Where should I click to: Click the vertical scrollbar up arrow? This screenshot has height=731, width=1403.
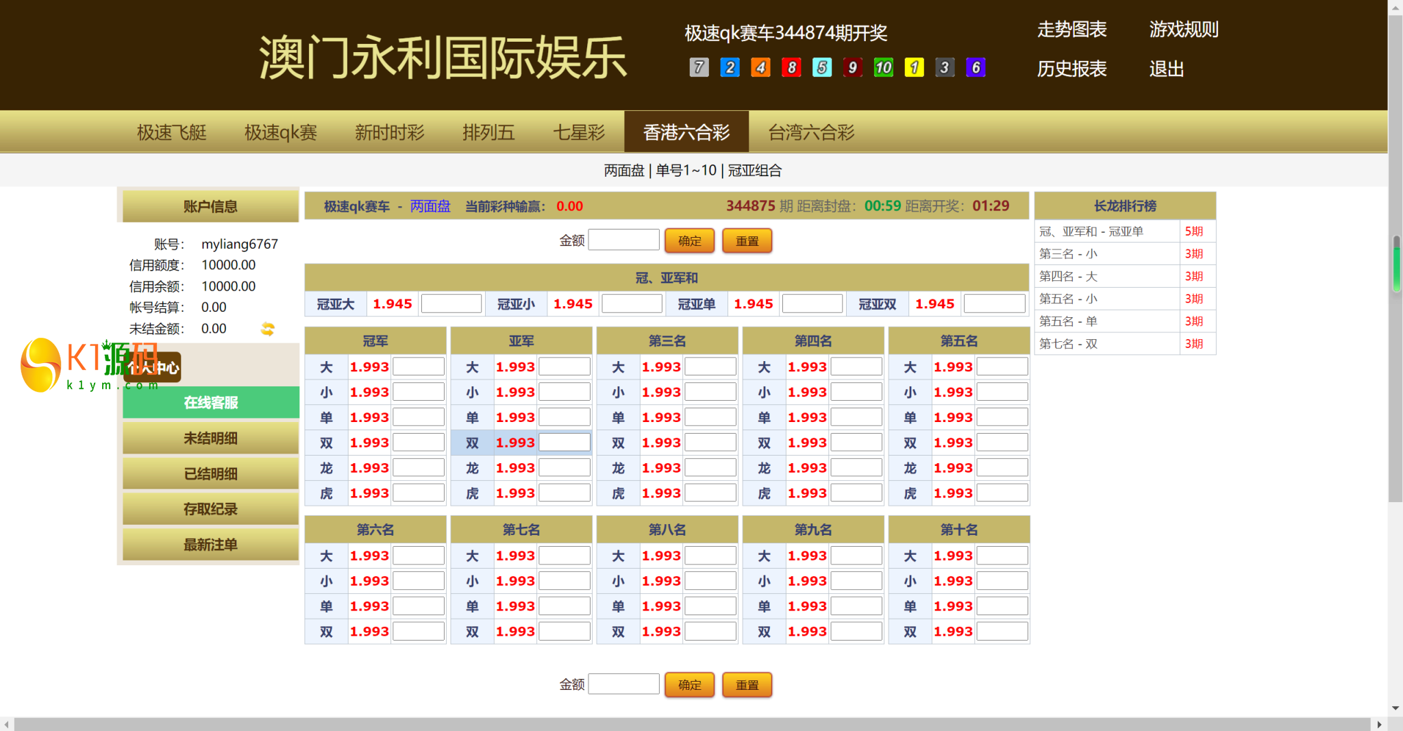(x=1395, y=7)
